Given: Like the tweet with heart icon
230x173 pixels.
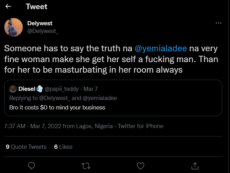Looking at the screenshot, I should (140, 165).
